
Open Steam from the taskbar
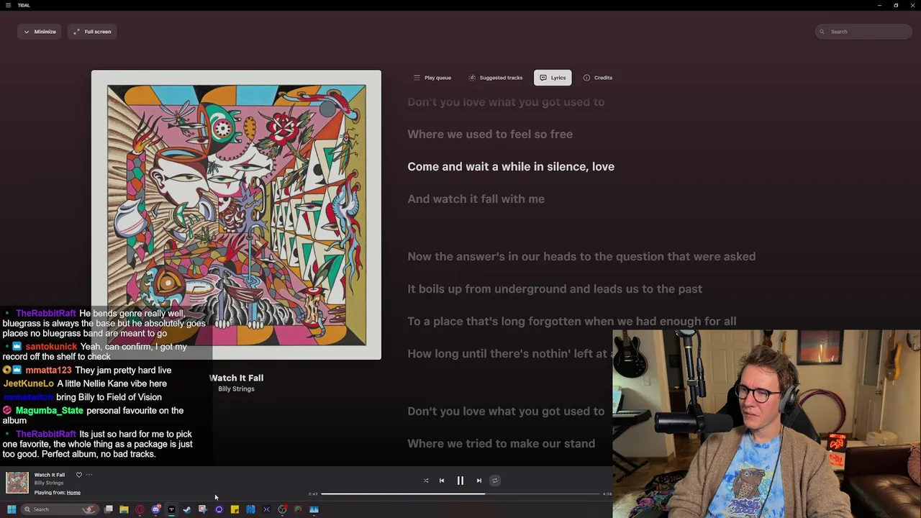click(187, 509)
